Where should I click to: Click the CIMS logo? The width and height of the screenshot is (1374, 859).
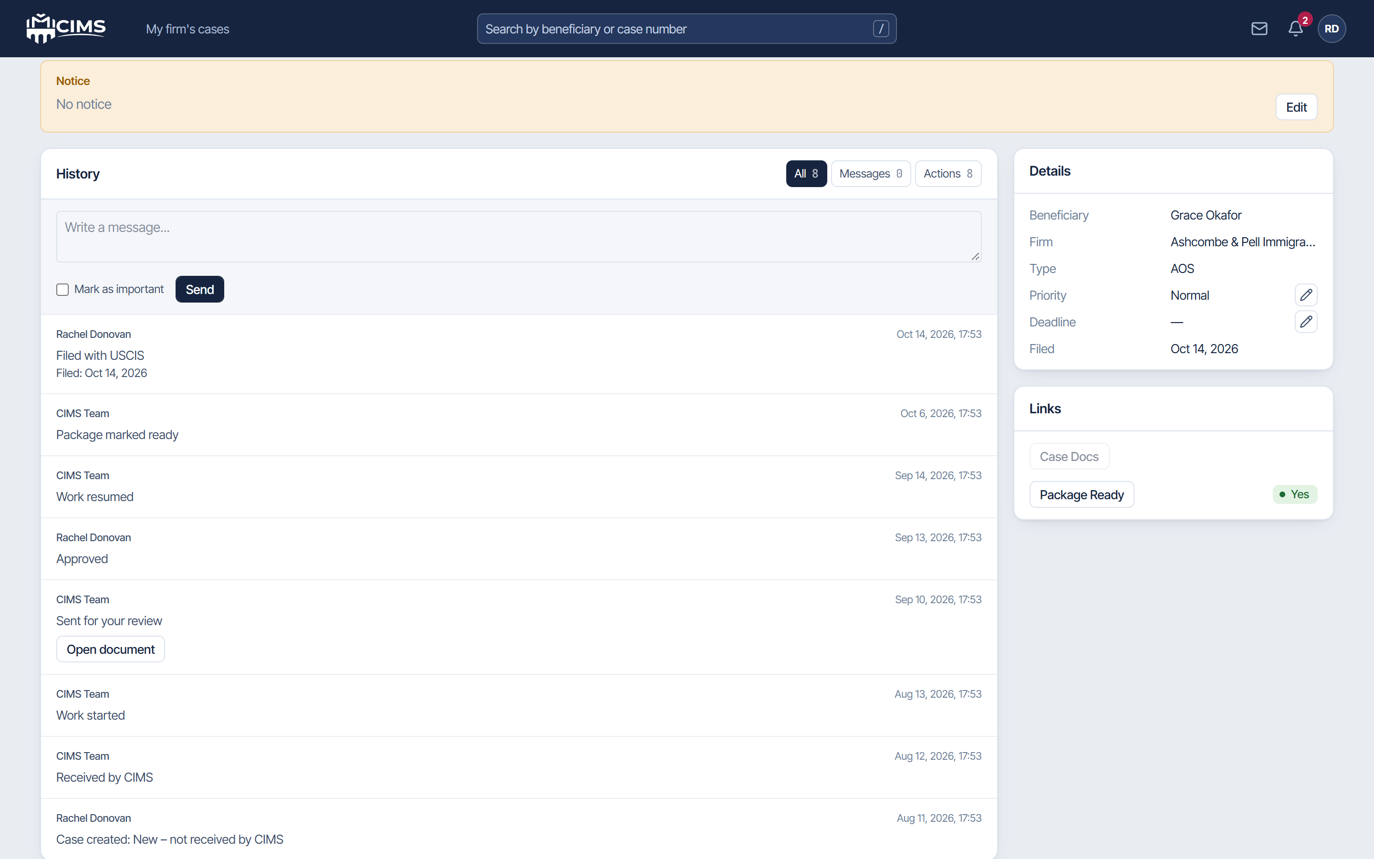[x=66, y=29]
